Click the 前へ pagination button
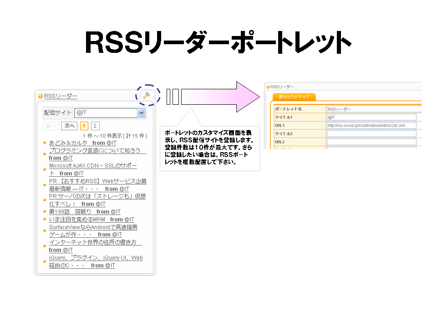The height and width of the screenshot is (328, 437). tap(51, 126)
